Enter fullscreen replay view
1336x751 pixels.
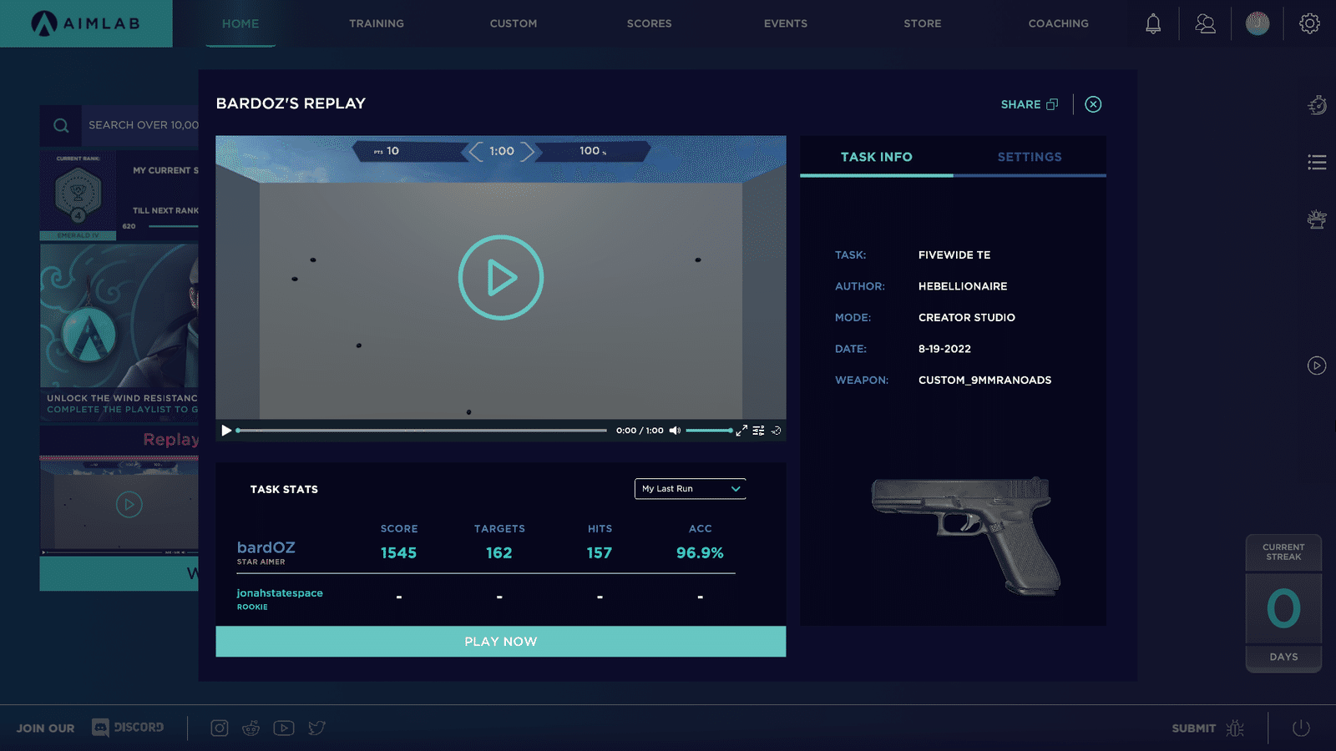(741, 431)
